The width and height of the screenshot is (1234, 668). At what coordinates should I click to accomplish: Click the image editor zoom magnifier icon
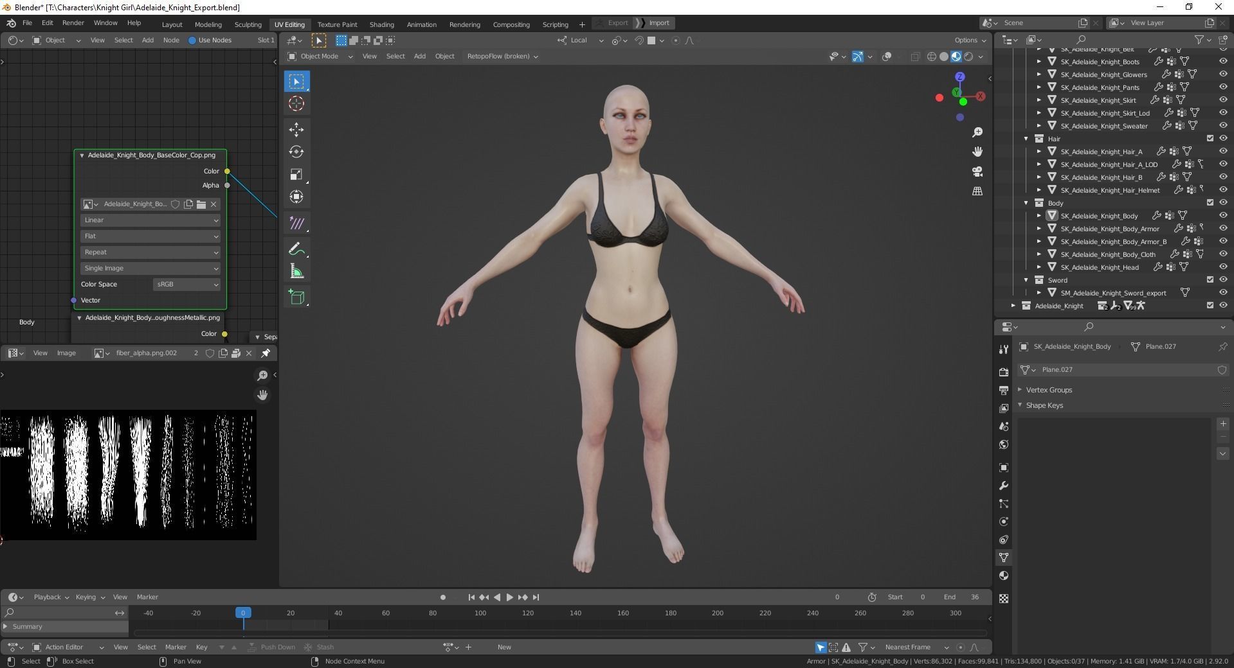(262, 375)
